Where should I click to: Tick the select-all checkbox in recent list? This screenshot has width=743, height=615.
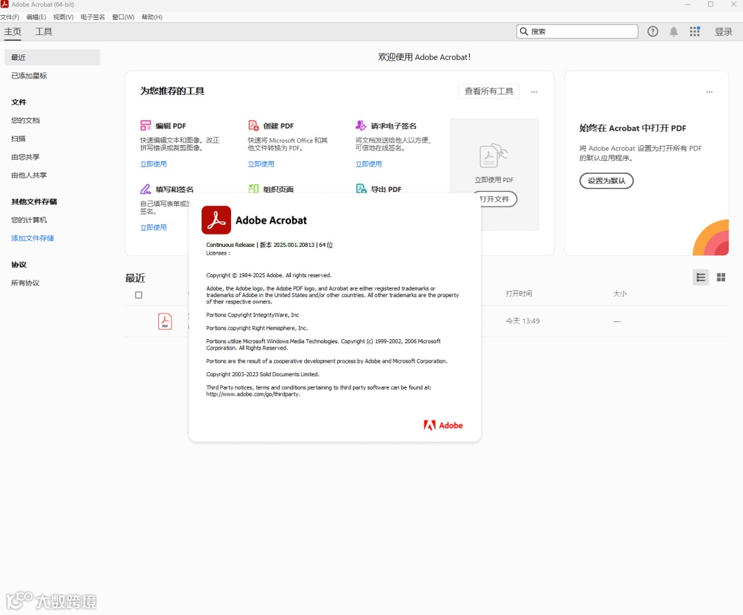138,294
